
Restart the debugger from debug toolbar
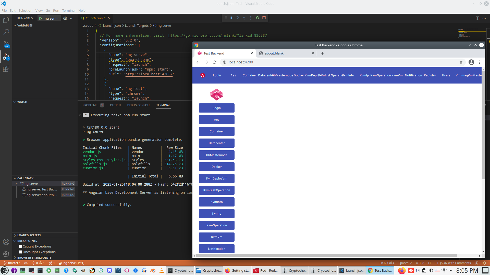[x=257, y=18]
